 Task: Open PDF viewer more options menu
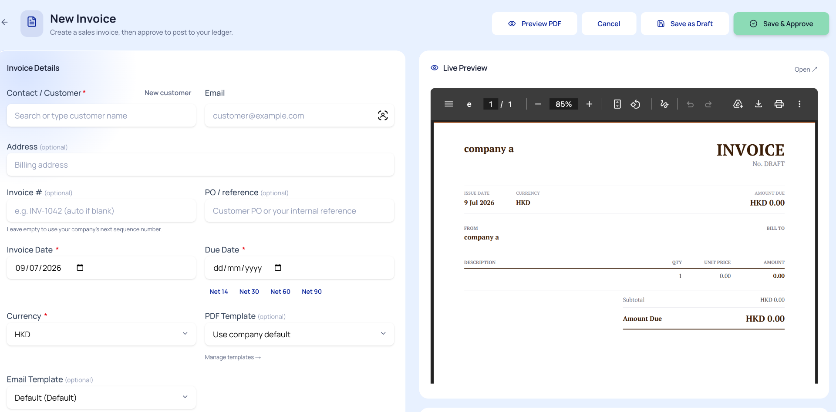(799, 104)
